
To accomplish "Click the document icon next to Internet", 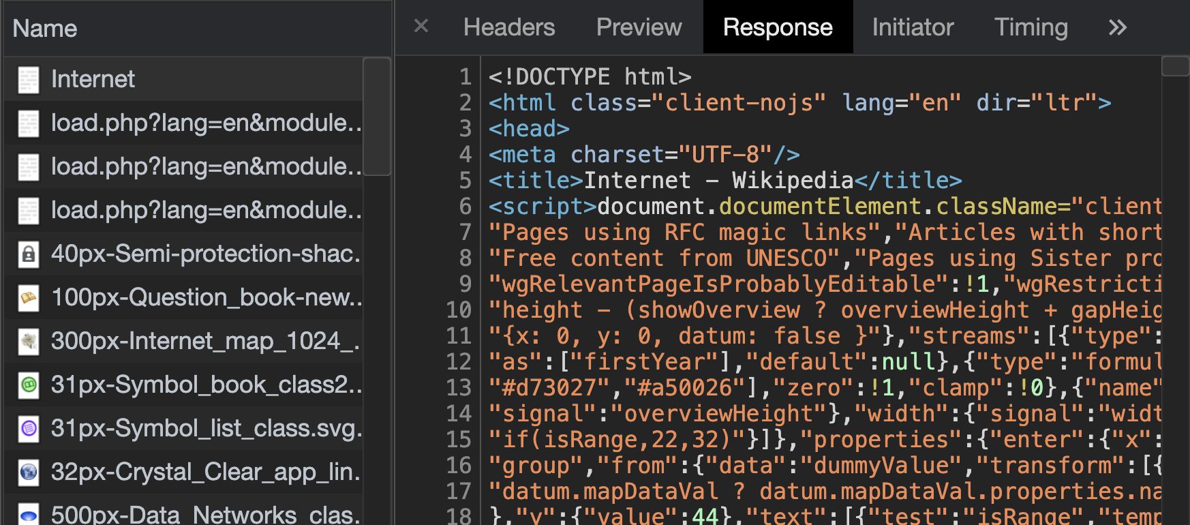I will (x=28, y=80).
